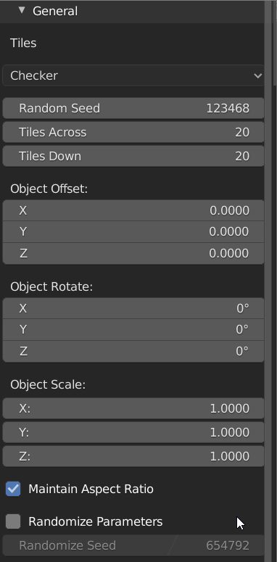Select Object Scale Z field

coord(133,456)
